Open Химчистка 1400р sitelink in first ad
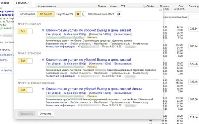The image size is (199, 124). click(100, 34)
